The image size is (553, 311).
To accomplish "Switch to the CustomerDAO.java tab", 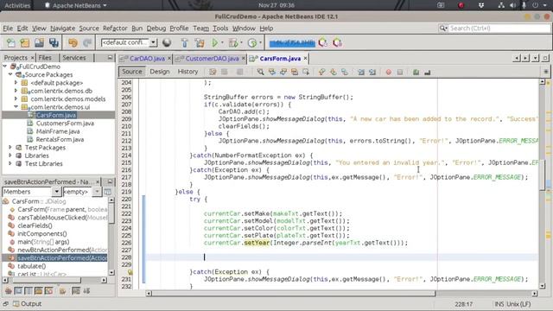I will 212,59.
